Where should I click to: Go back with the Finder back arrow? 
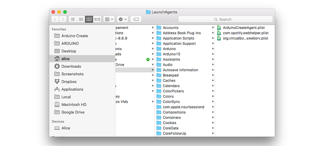[55, 19]
